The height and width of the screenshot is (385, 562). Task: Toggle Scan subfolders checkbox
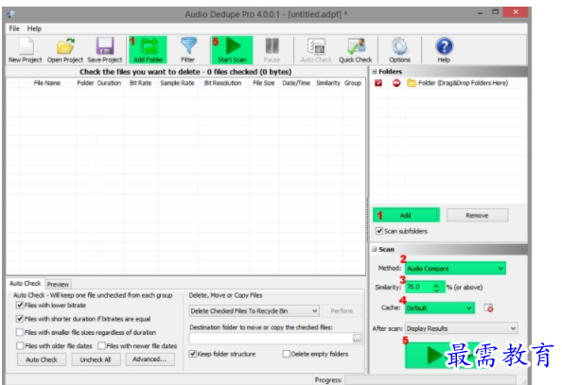(x=378, y=231)
